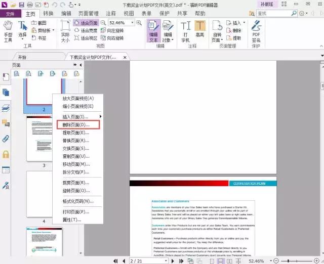Viewport: 324px width, 264px height.
Task: Toggle continuous page view in status bar
Action: pos(221,261)
